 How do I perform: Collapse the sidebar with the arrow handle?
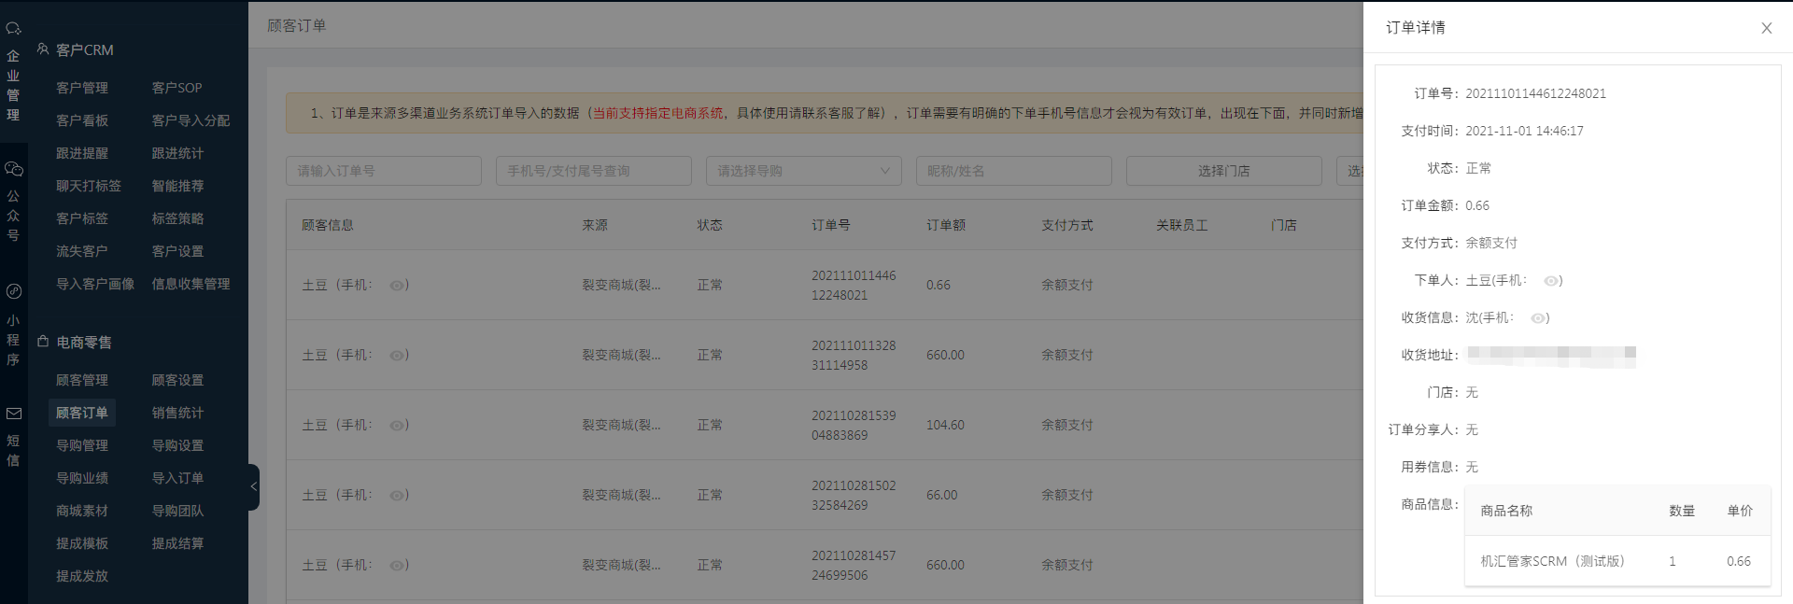click(x=253, y=487)
